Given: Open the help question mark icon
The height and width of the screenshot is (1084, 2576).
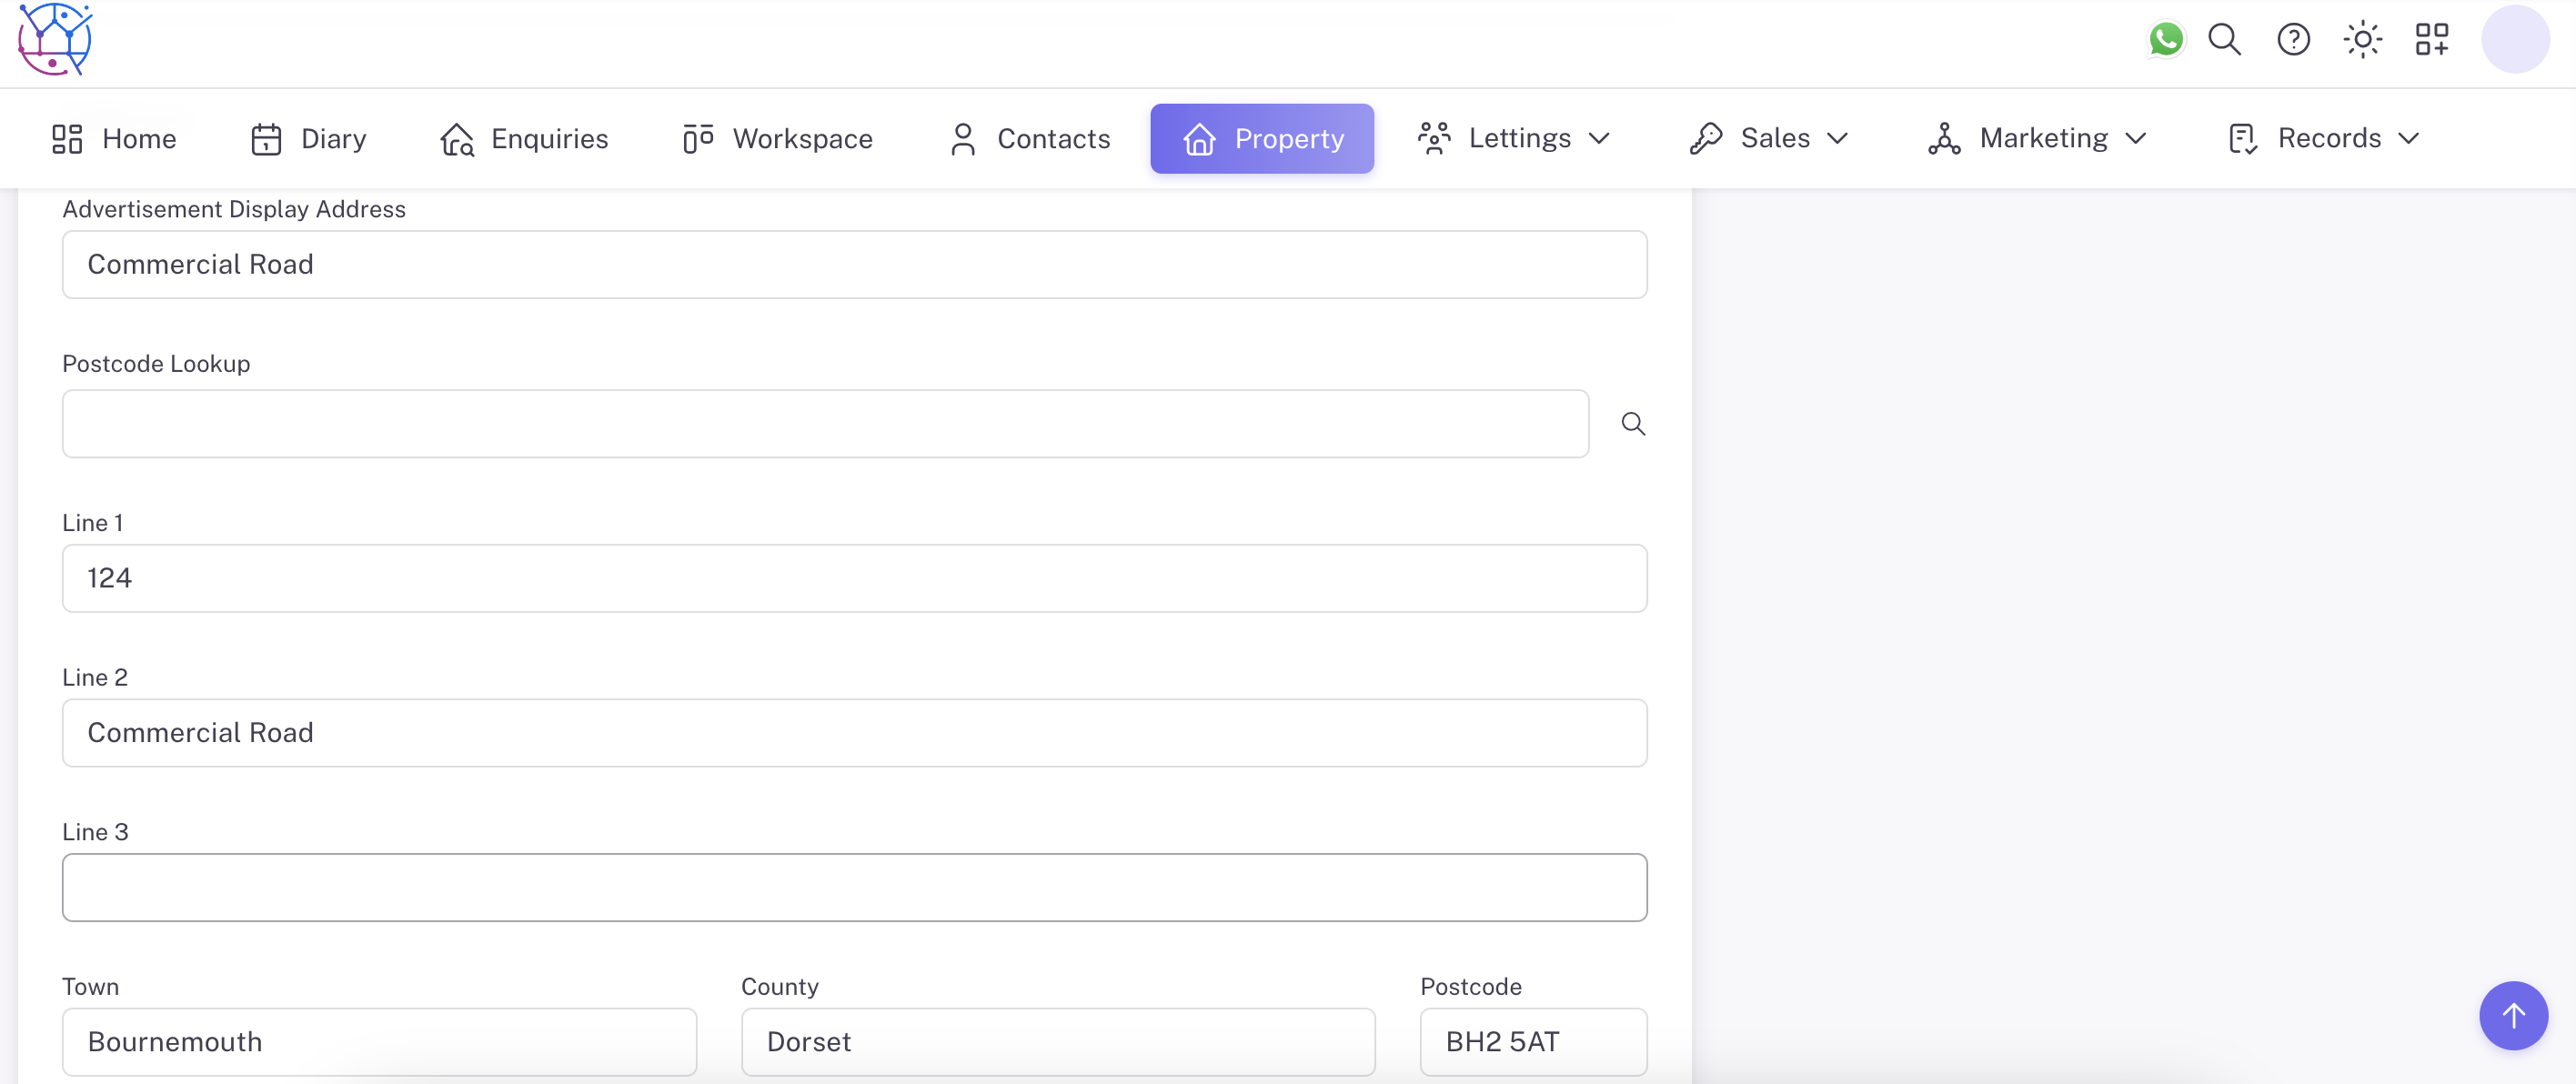Looking at the screenshot, I should [x=2293, y=40].
